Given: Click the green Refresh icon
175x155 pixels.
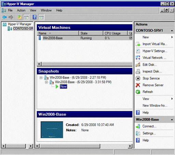Looking at the screenshot, I should pos(138,92).
